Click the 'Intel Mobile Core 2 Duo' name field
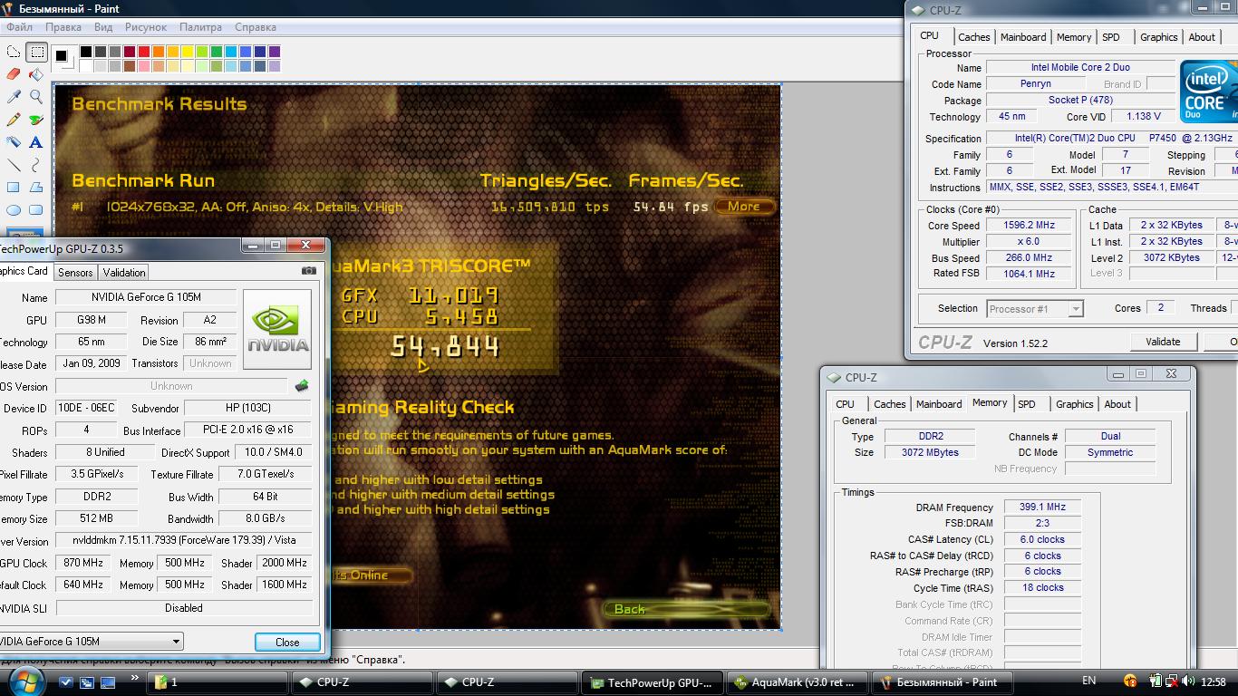 [1080, 67]
